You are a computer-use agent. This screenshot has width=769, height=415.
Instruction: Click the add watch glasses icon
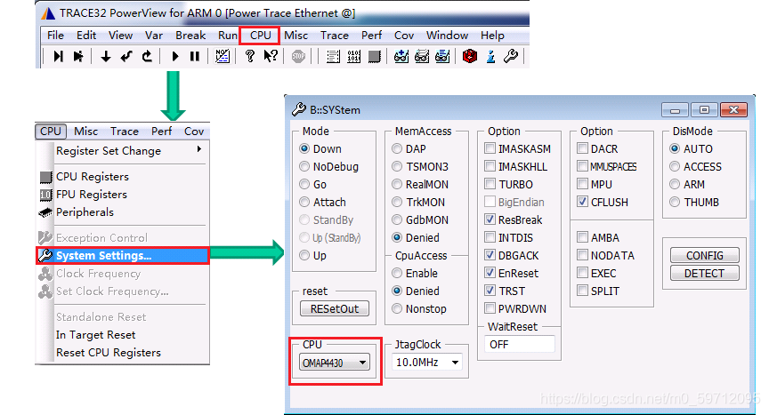(401, 56)
